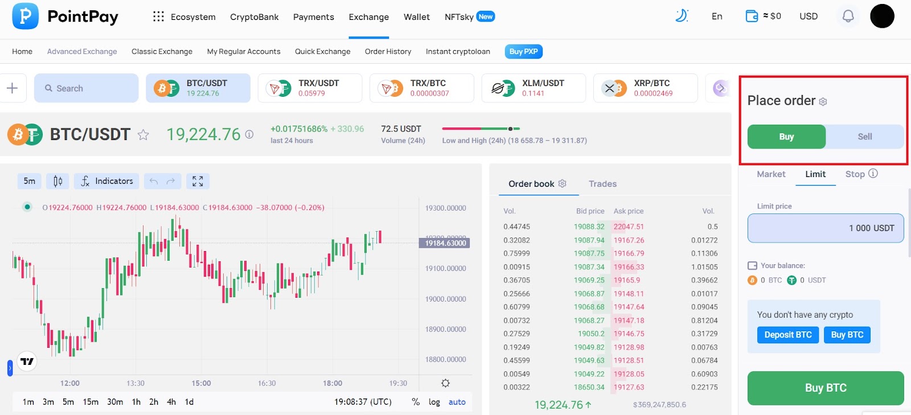Select the TRX/BTC pair card
The height and width of the screenshot is (415, 911).
[x=421, y=88]
